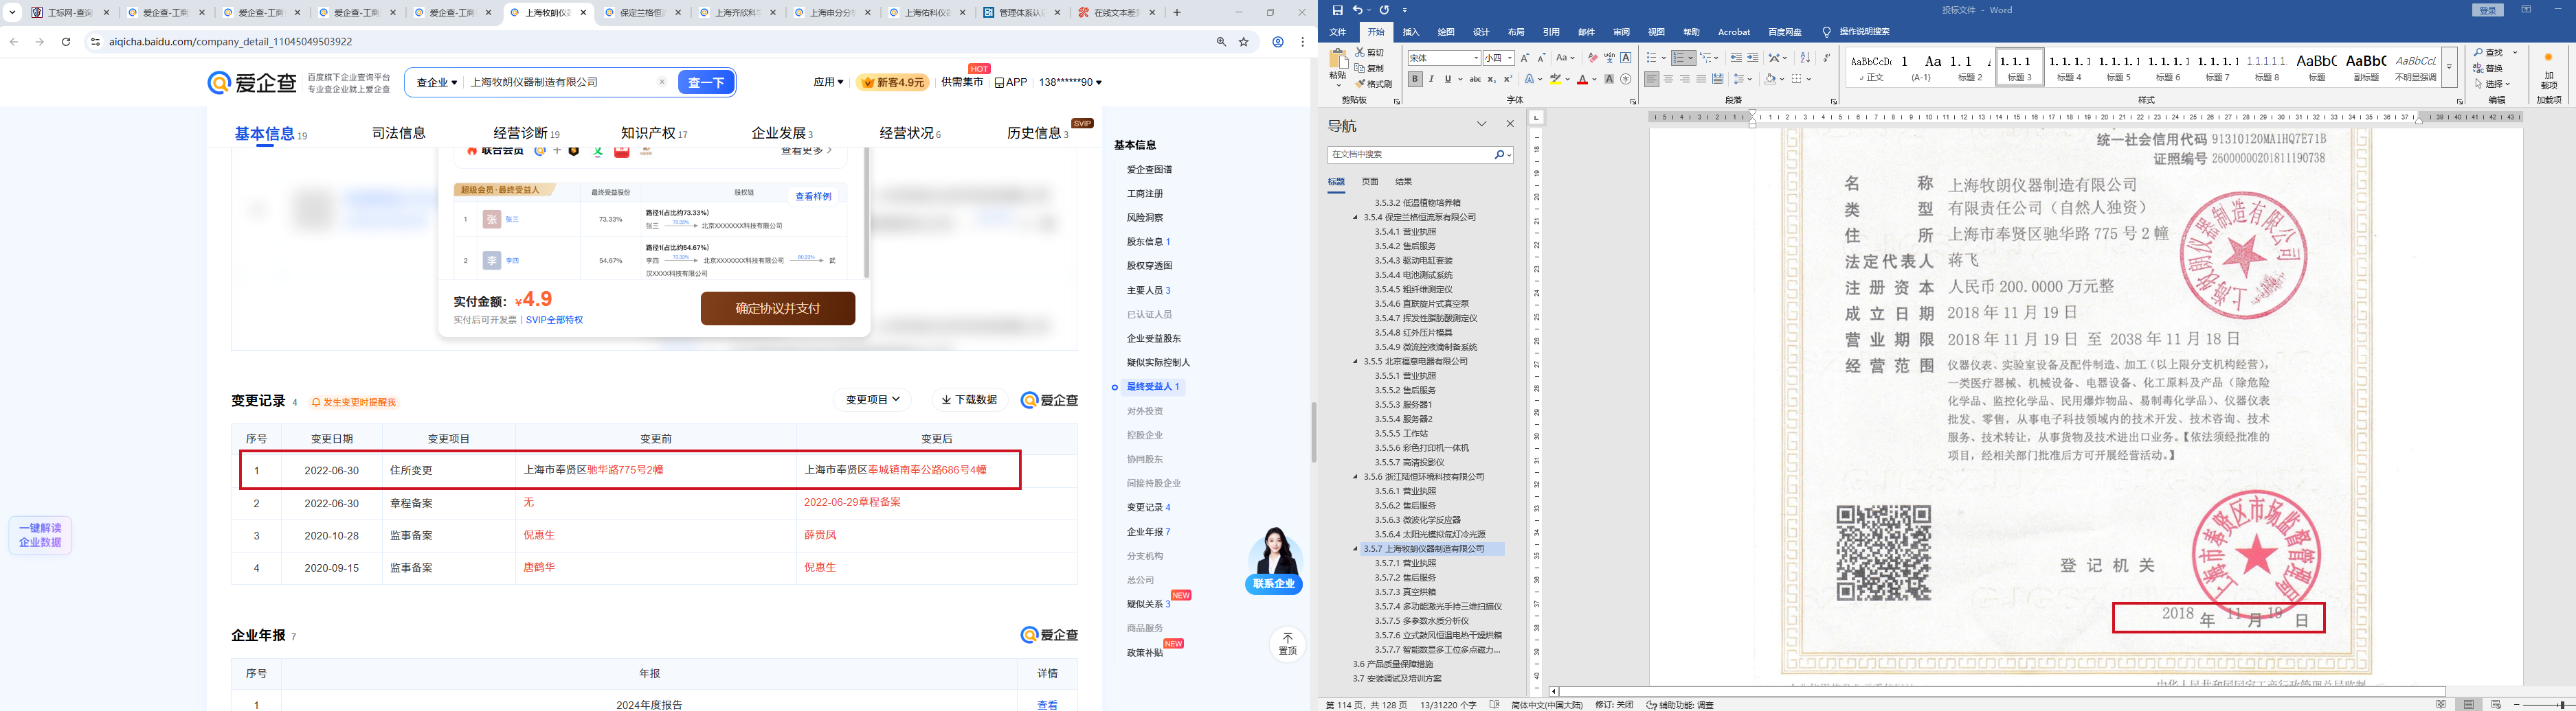The height and width of the screenshot is (711, 2576).
Task: Sort paragraphs A to Z
Action: pyautogui.click(x=1805, y=58)
